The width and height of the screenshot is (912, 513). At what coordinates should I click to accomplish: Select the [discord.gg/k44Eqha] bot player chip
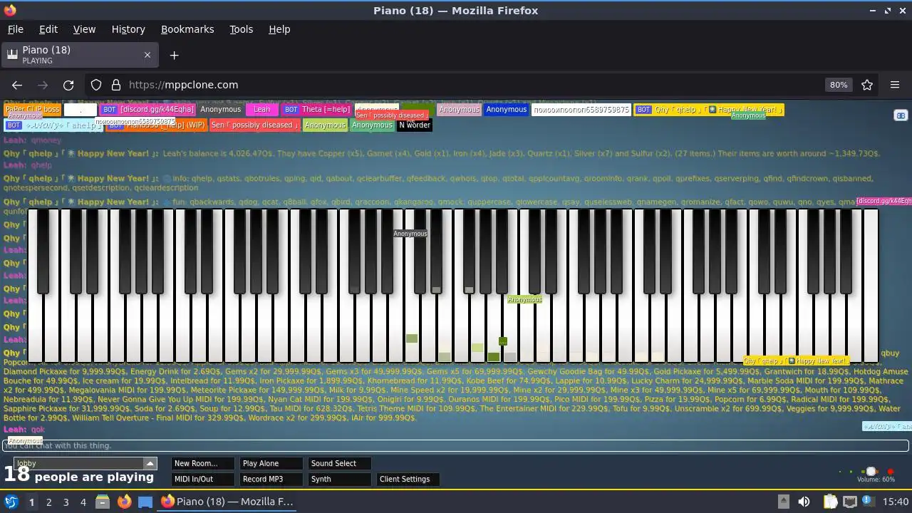(x=147, y=109)
